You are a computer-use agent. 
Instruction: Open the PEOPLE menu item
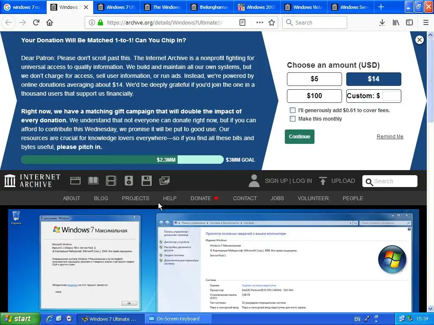click(x=353, y=198)
